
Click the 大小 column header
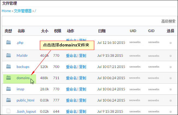coord(44,31)
